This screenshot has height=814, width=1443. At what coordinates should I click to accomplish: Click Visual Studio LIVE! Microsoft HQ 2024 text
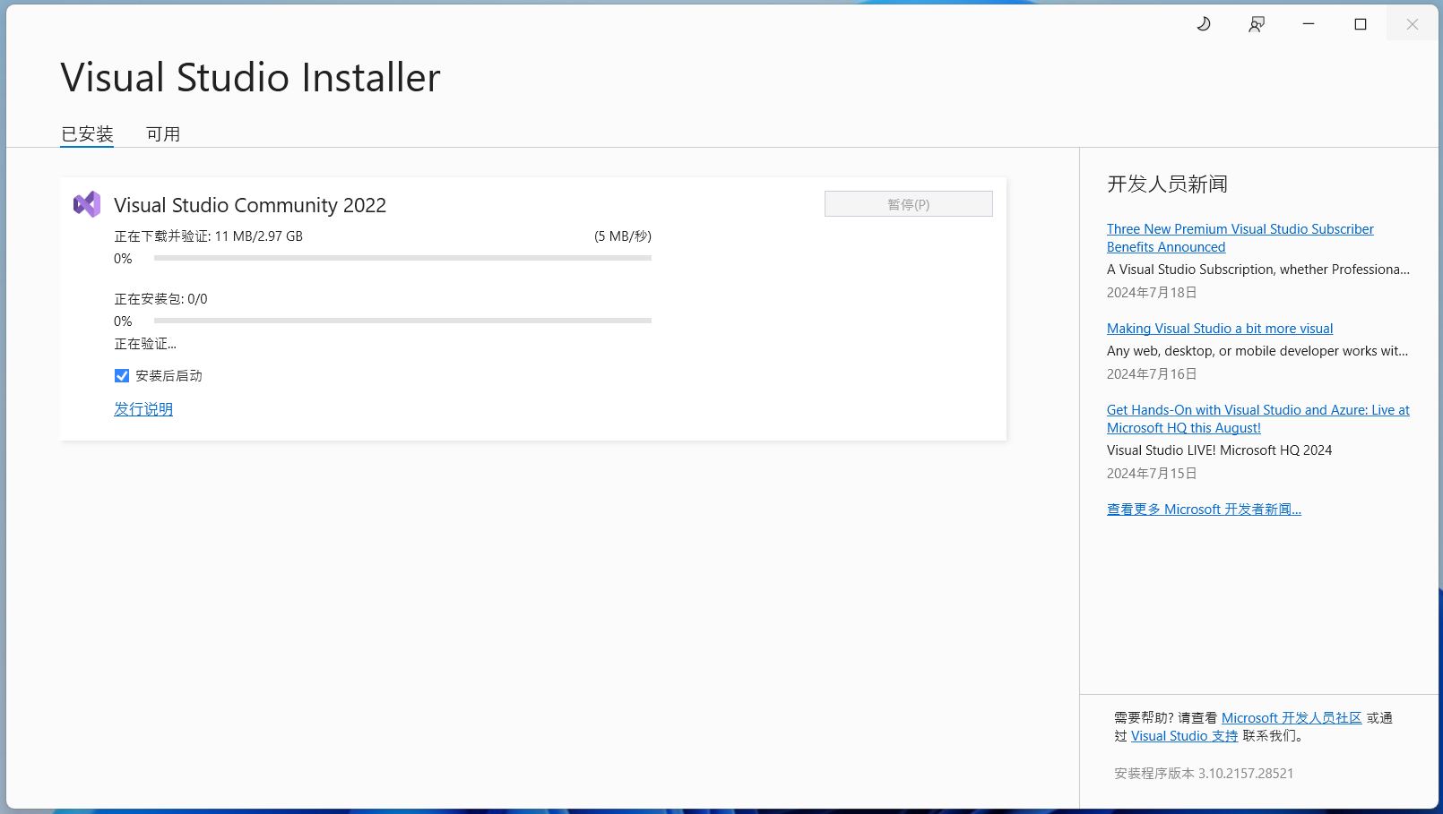(1219, 450)
